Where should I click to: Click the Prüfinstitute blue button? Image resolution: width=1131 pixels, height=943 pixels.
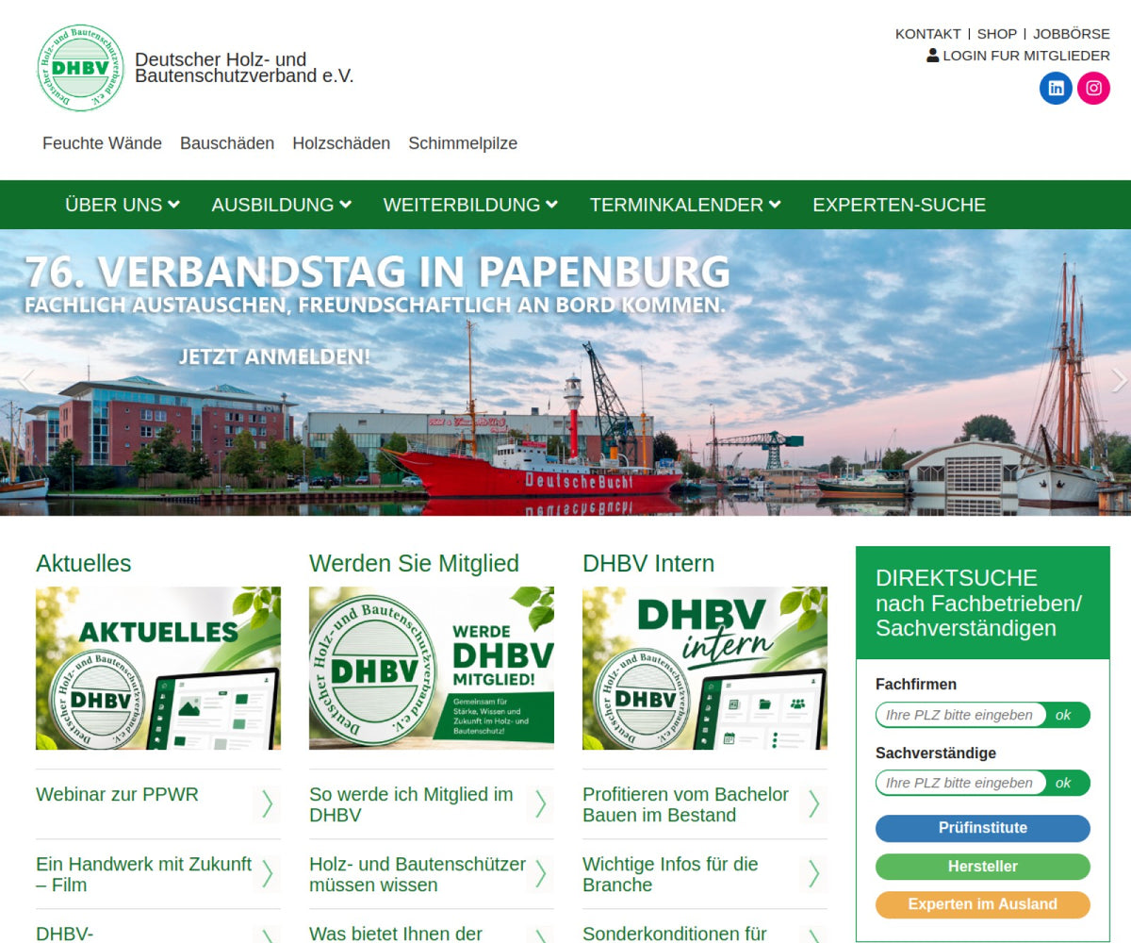point(983,828)
